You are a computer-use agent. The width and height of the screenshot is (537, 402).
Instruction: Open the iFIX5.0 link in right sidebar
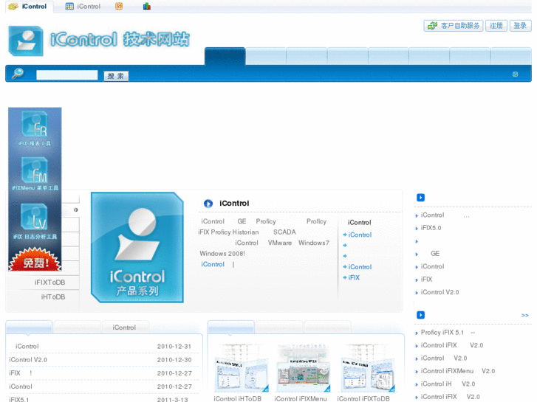(x=431, y=228)
